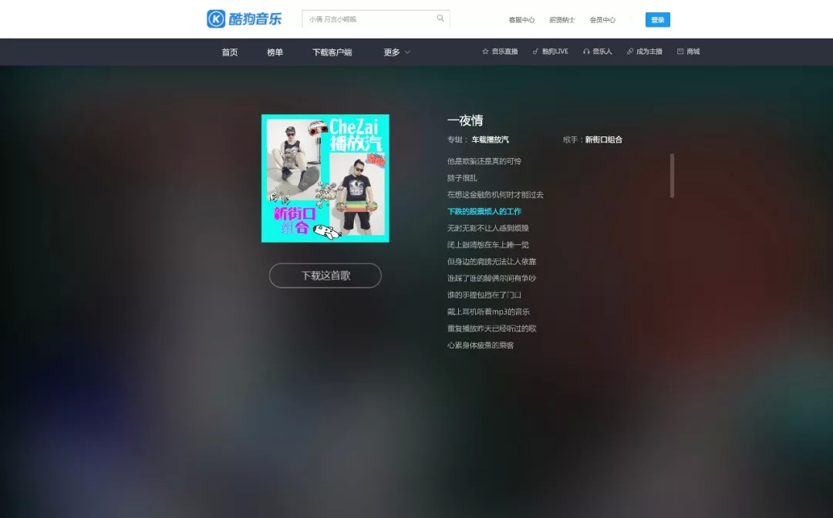Viewport: 833px width, 518px height.
Task: Open the 下载客户端 tab
Action: pos(332,52)
